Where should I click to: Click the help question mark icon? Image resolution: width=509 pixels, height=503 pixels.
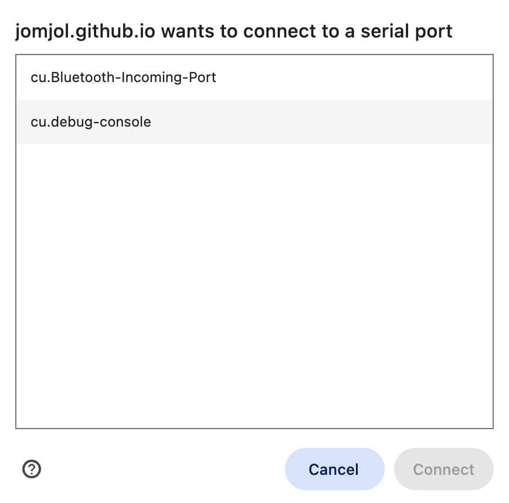[32, 469]
